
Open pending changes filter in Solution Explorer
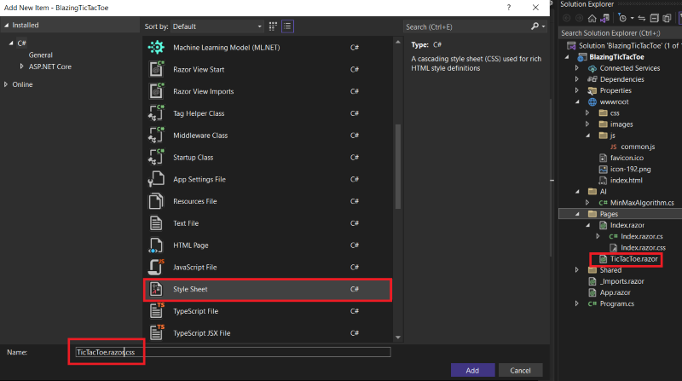625,18
